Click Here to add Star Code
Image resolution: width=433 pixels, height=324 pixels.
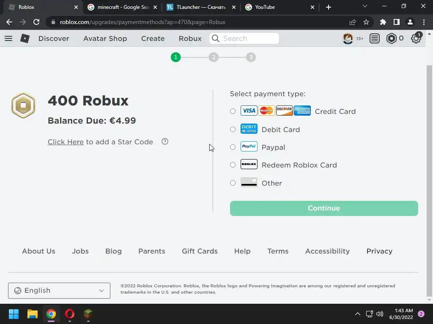[x=66, y=142]
